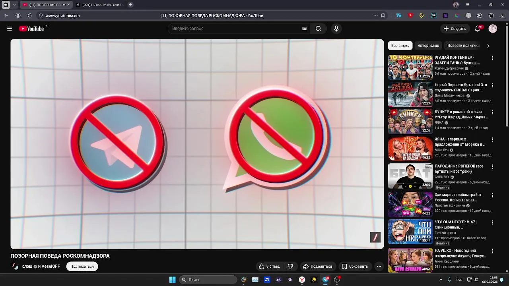Click the playing video frame

[x=197, y=144]
